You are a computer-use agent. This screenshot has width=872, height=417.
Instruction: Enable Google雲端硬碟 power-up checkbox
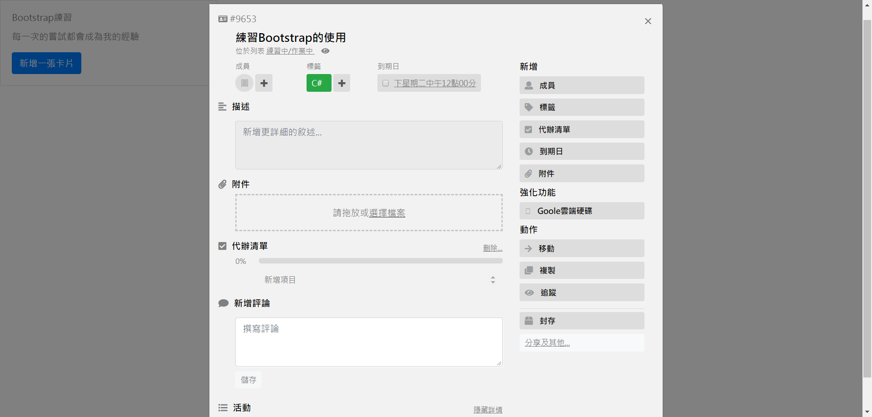click(x=528, y=211)
